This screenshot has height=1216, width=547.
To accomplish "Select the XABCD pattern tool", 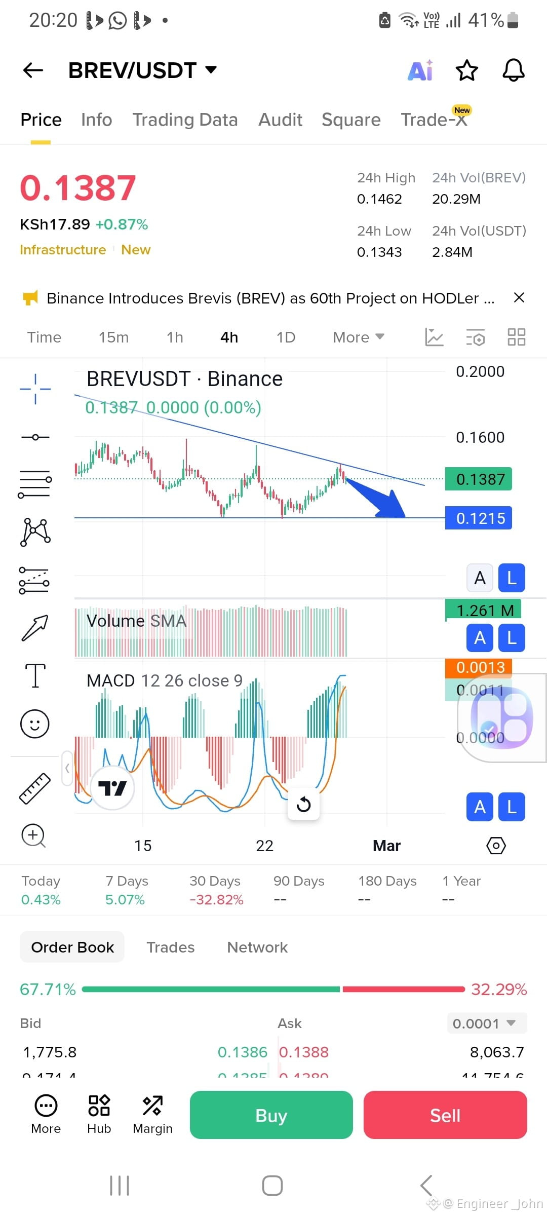I will pos(35,532).
